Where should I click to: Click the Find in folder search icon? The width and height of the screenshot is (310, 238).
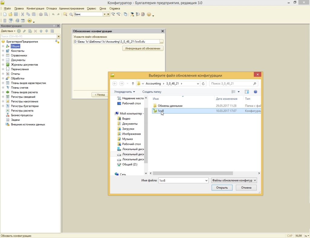(65, 14)
